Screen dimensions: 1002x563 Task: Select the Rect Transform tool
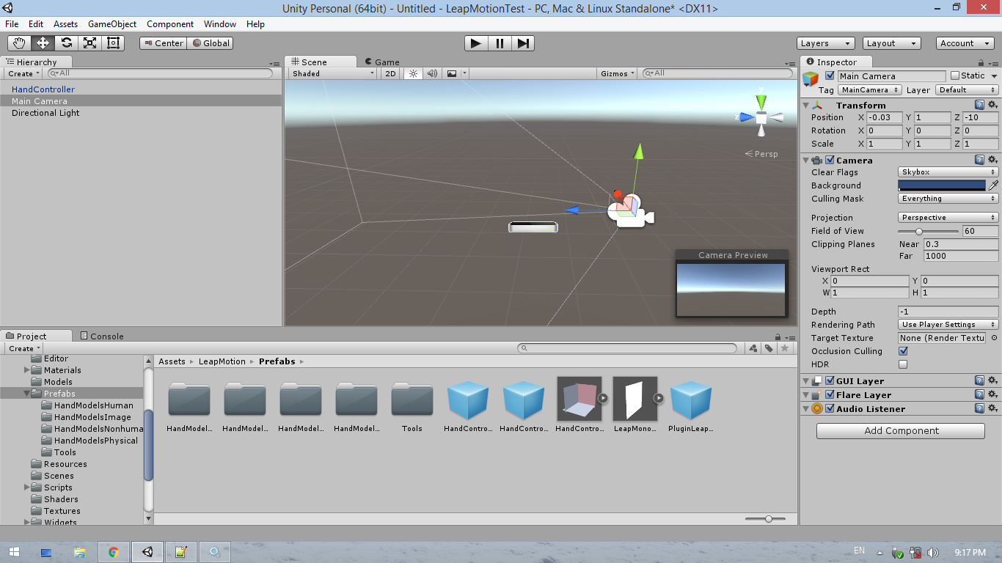(x=113, y=43)
